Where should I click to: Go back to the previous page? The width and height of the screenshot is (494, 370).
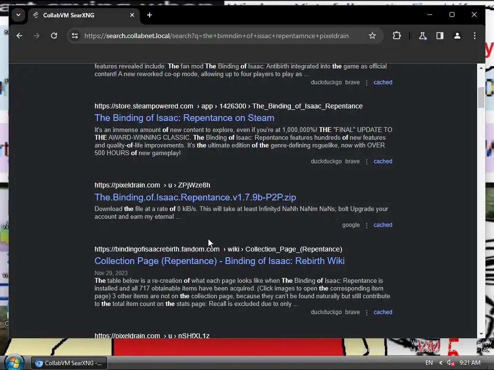19,36
